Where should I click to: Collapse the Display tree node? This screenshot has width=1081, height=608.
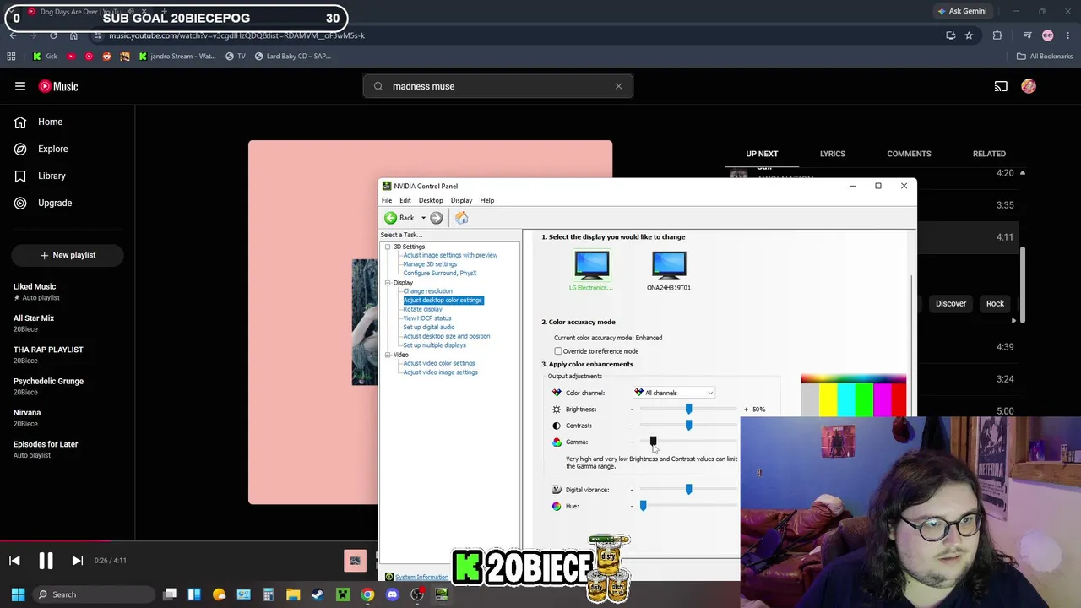[388, 283]
